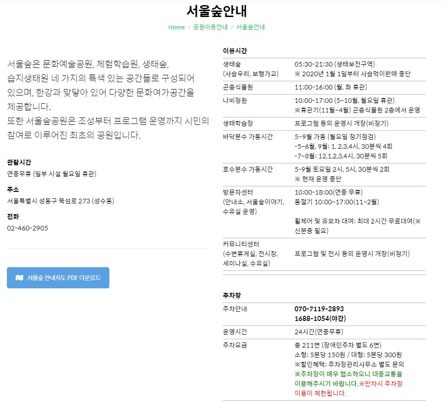
Task: Select the night number 1688-1054(야간)
Action: coord(320,318)
